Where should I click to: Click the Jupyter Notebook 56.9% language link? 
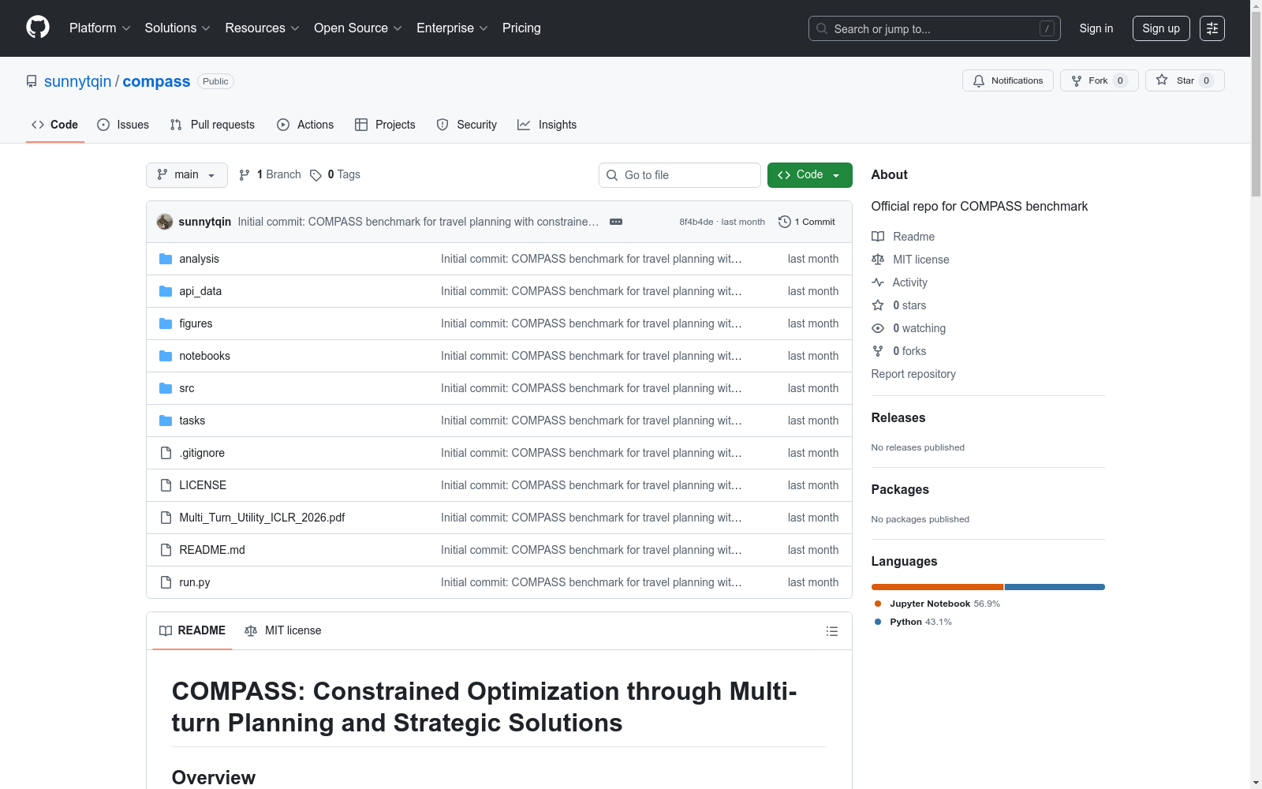point(937,604)
